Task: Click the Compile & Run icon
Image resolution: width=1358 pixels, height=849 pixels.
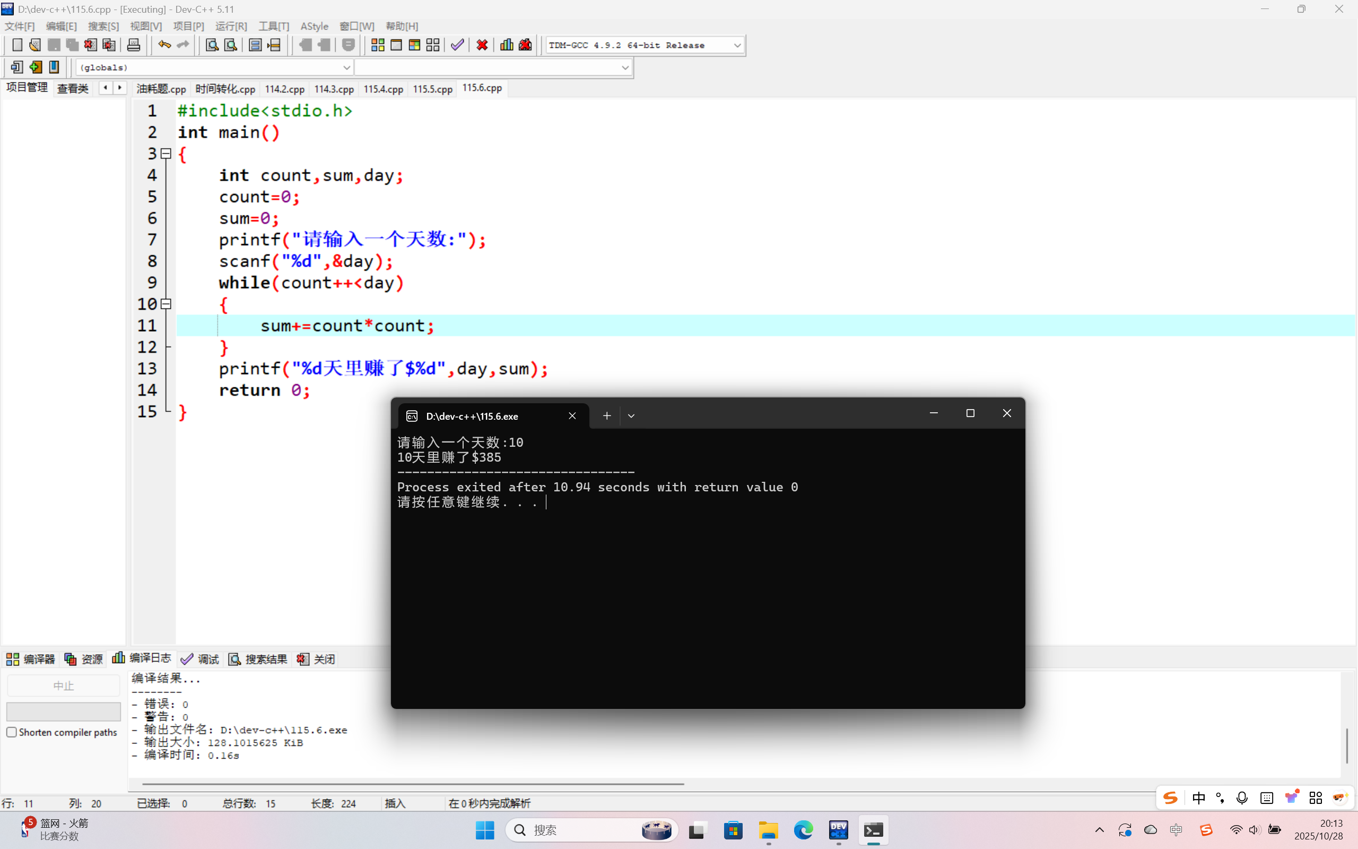Action: coord(415,45)
